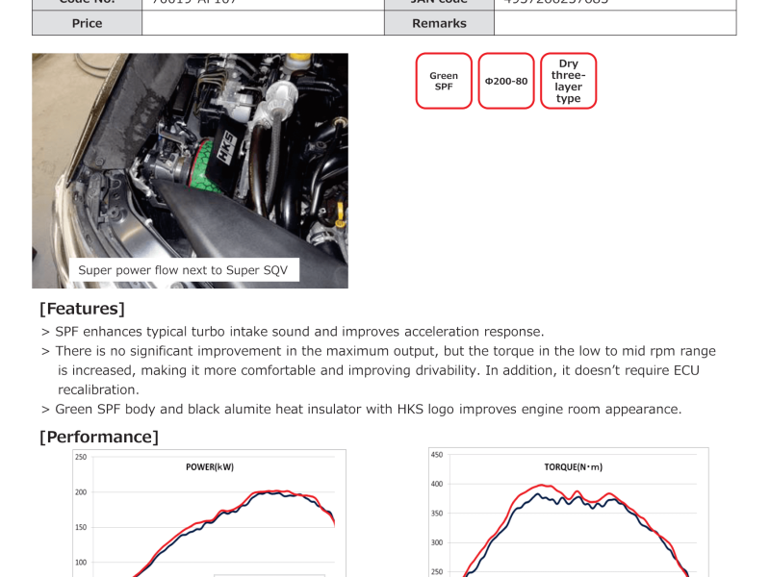The width and height of the screenshot is (770, 577).
Task: Click the [Features] heading
Action: 82,309
